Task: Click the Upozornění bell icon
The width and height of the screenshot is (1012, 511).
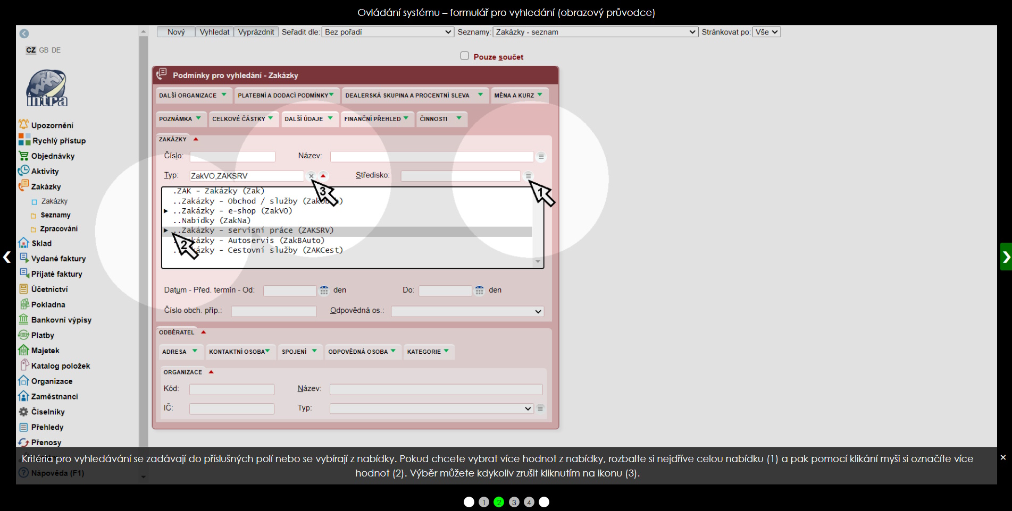Action: 23,125
